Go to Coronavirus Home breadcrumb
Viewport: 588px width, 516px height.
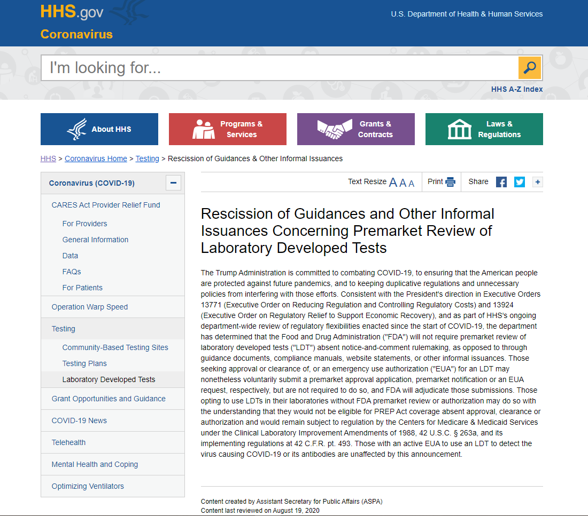point(96,158)
